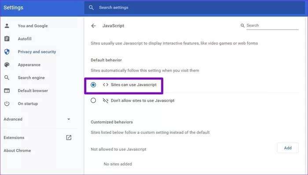Click the Sites automatically follow this setting text
Viewport: 308px width, 175px height.
click(x=145, y=71)
